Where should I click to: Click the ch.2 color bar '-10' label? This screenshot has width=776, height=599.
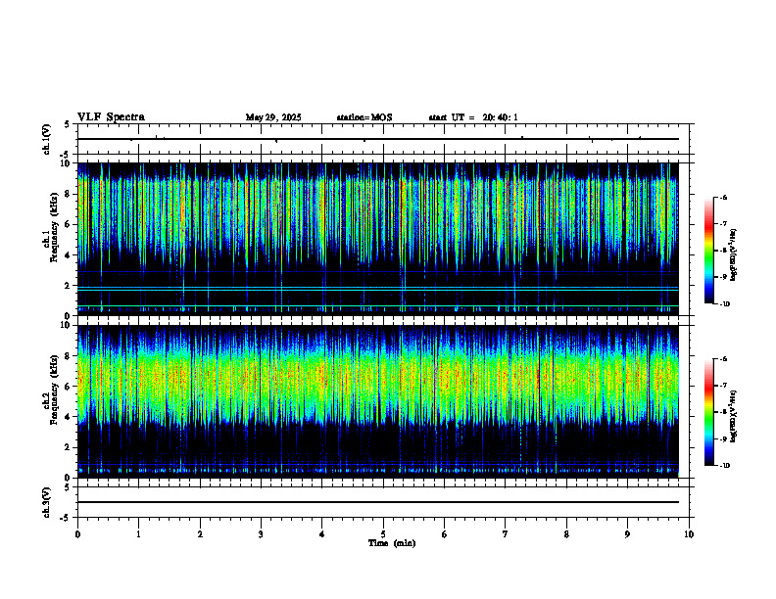(725, 466)
